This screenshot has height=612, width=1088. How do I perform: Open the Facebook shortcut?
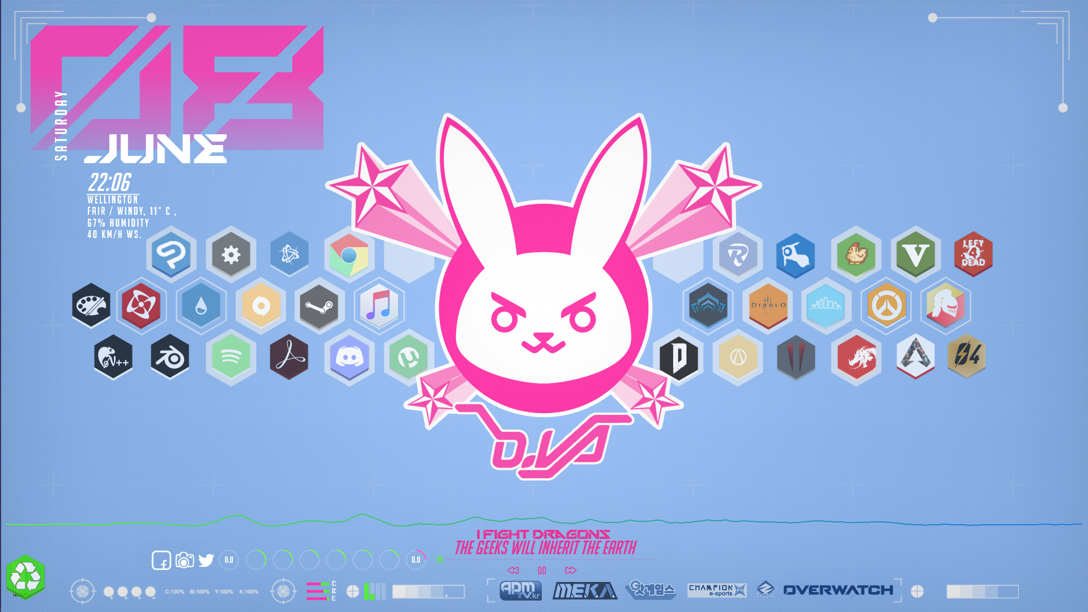pyautogui.click(x=162, y=560)
